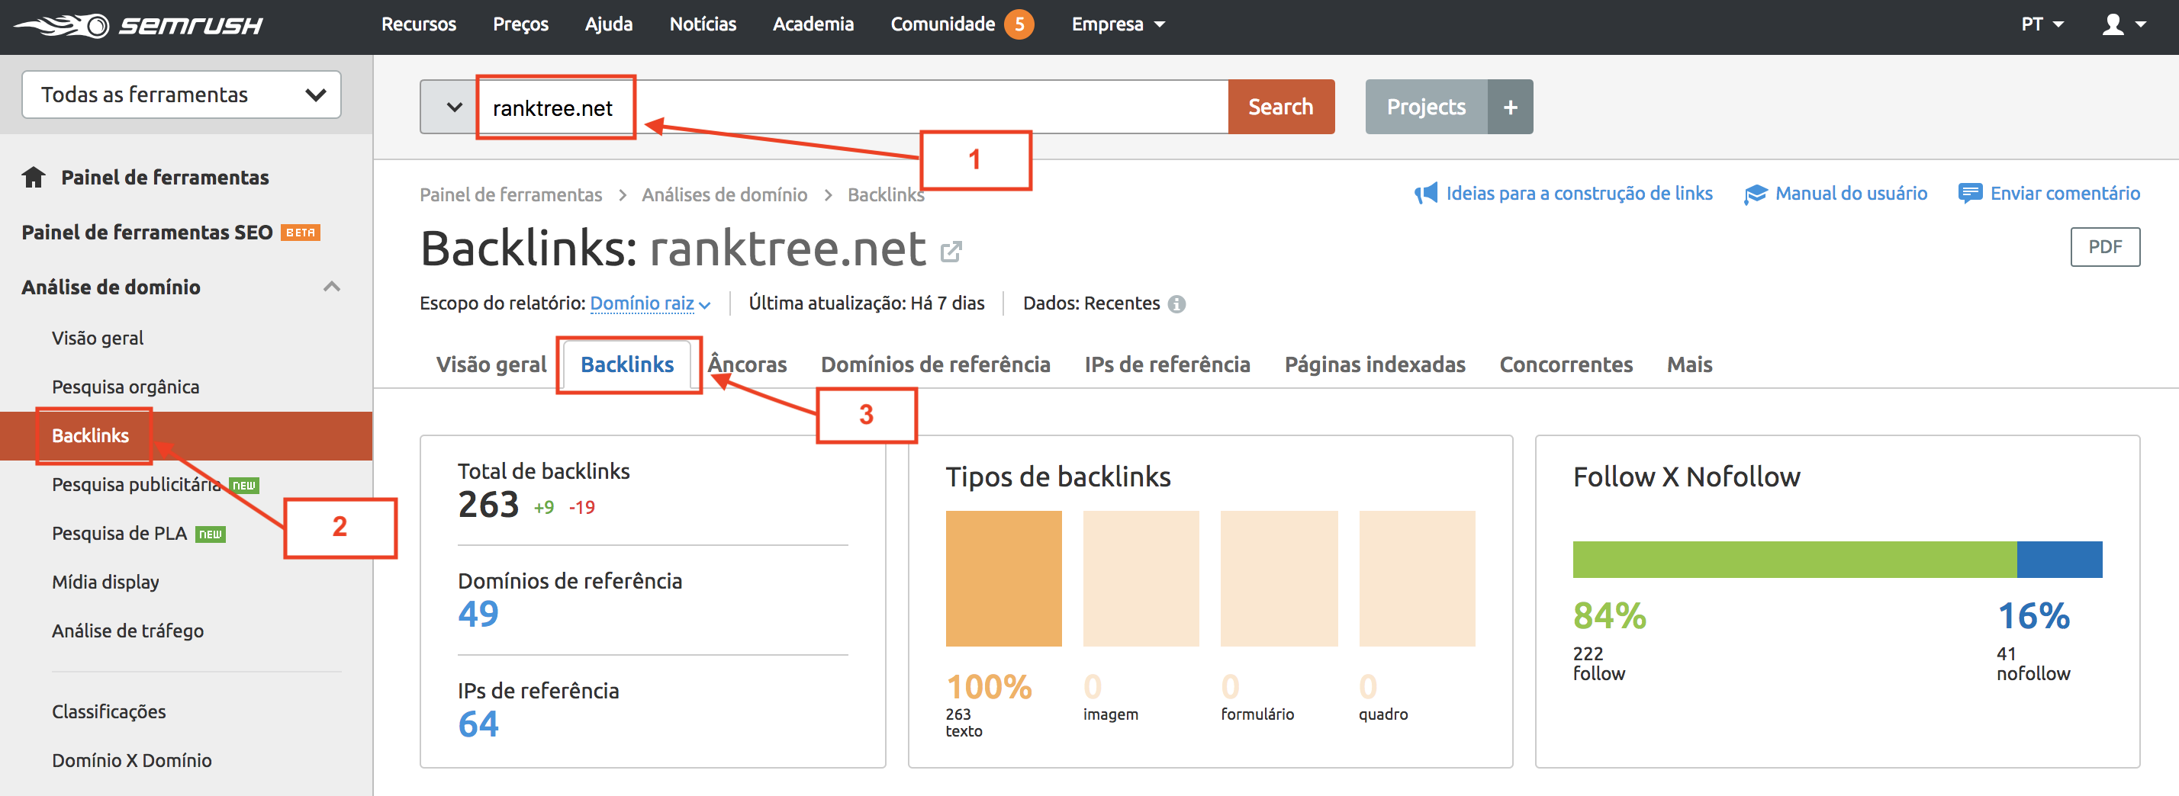Image resolution: width=2179 pixels, height=796 pixels.
Task: Click the Comunidade notification badge 5
Action: point(1019,24)
